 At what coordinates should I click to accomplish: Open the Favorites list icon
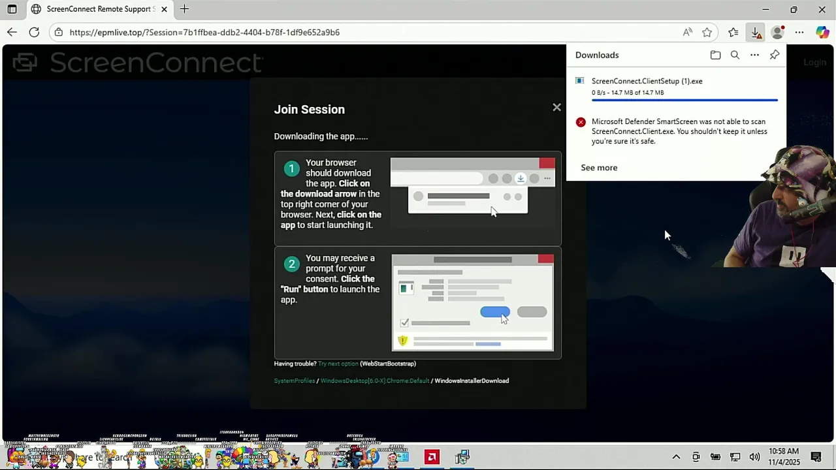tap(733, 32)
